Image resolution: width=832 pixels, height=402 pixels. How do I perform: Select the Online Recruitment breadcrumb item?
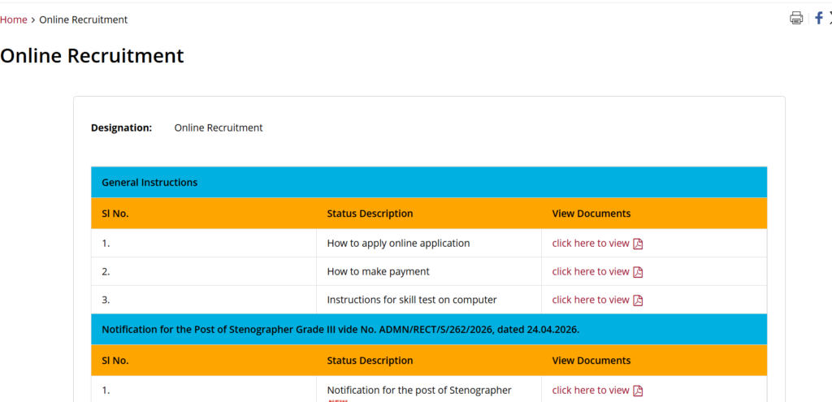pos(83,19)
